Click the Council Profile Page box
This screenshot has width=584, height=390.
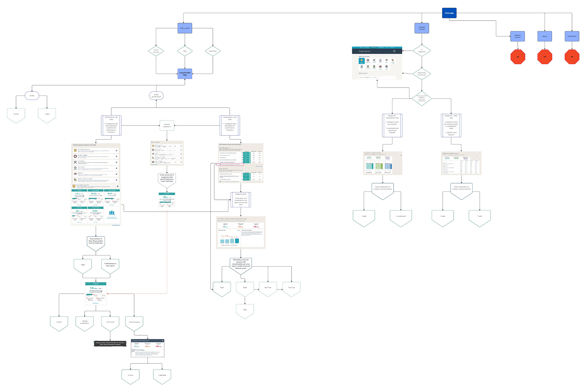coord(185,74)
